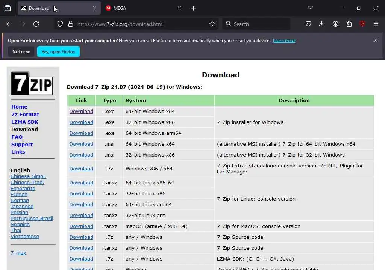Switch language to Portuguese Brazil
The width and height of the screenshot is (385, 270).
[x=32, y=219]
